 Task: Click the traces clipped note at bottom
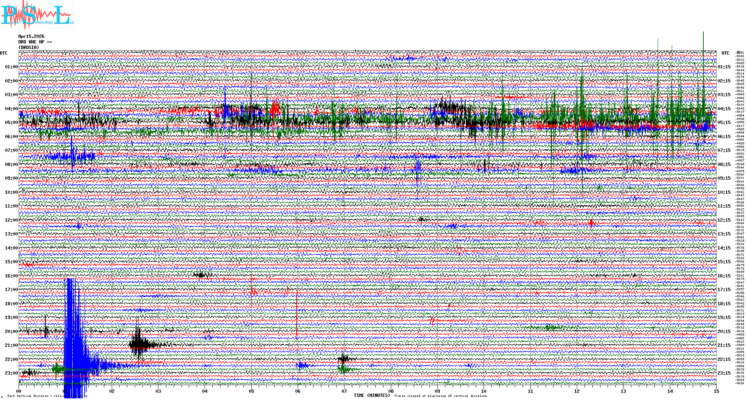(440, 396)
